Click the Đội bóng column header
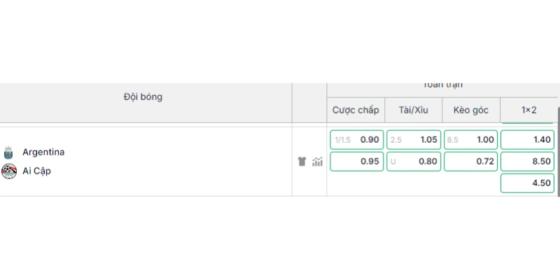The height and width of the screenshot is (280, 560). (x=143, y=97)
